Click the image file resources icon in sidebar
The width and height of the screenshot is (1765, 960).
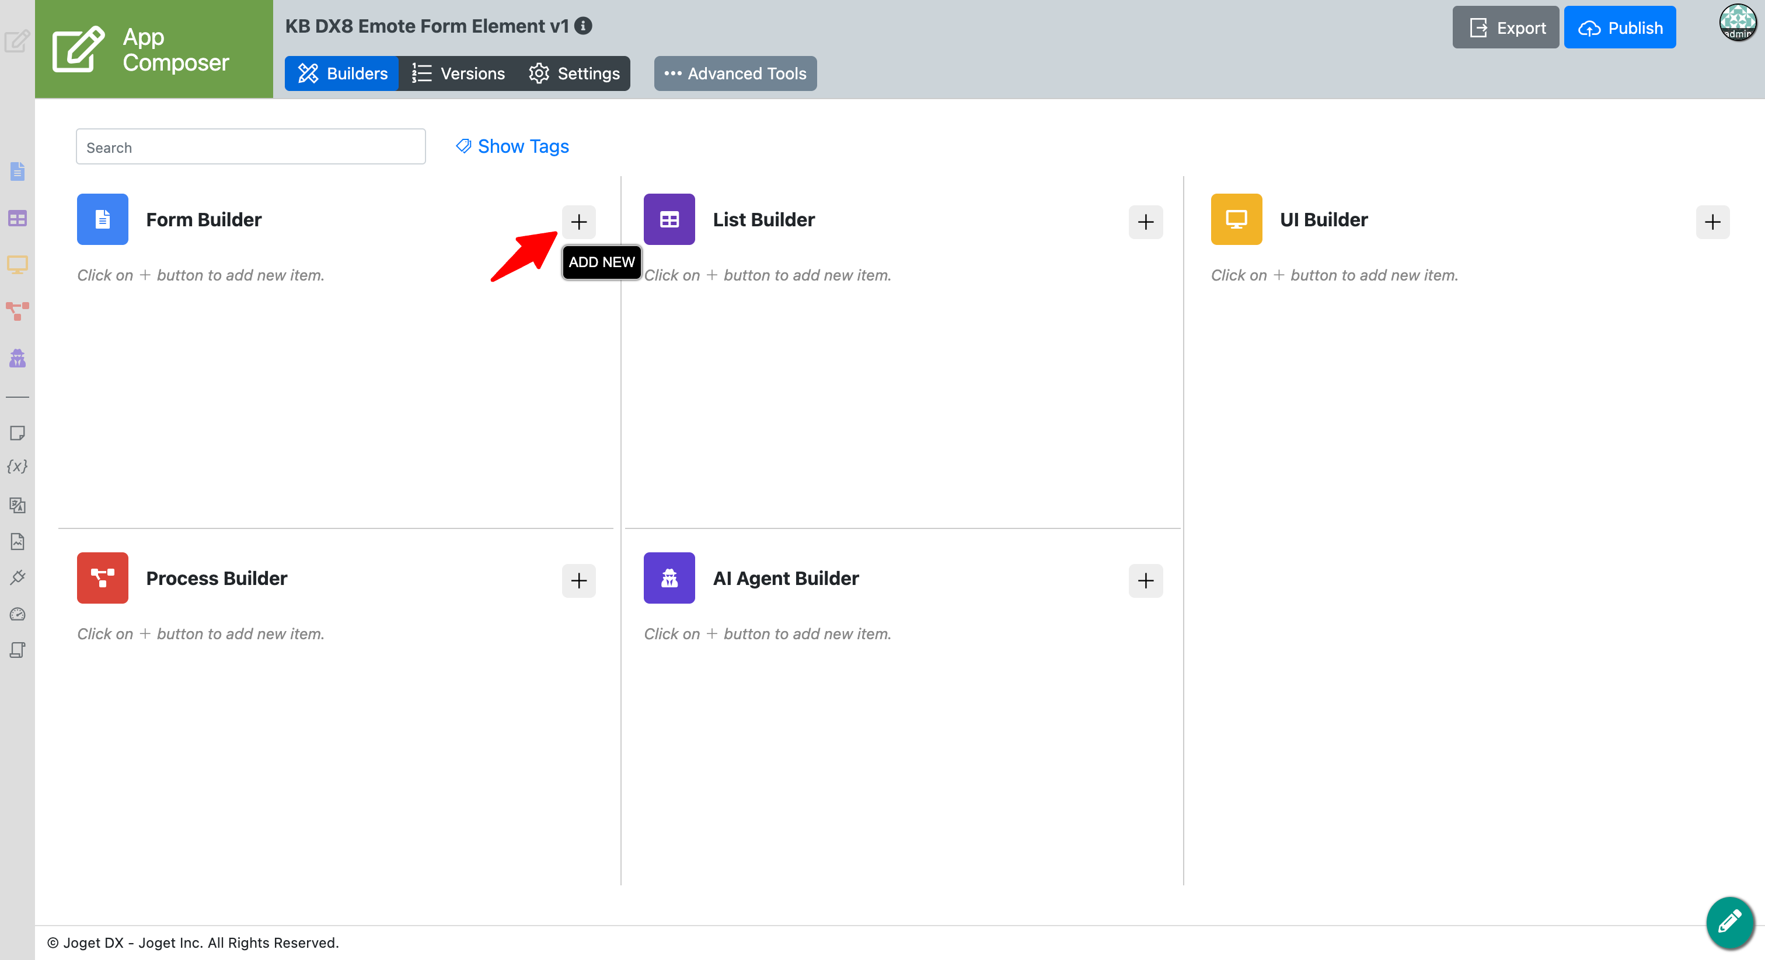(x=17, y=542)
